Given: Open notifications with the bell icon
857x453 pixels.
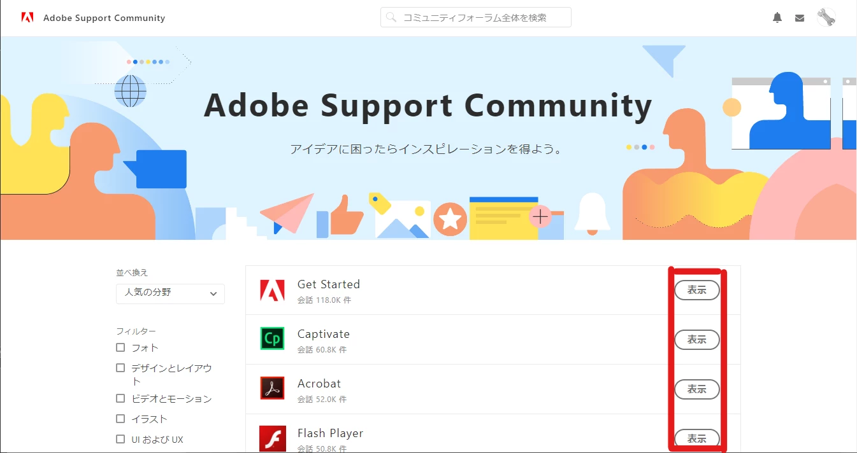Looking at the screenshot, I should point(777,18).
